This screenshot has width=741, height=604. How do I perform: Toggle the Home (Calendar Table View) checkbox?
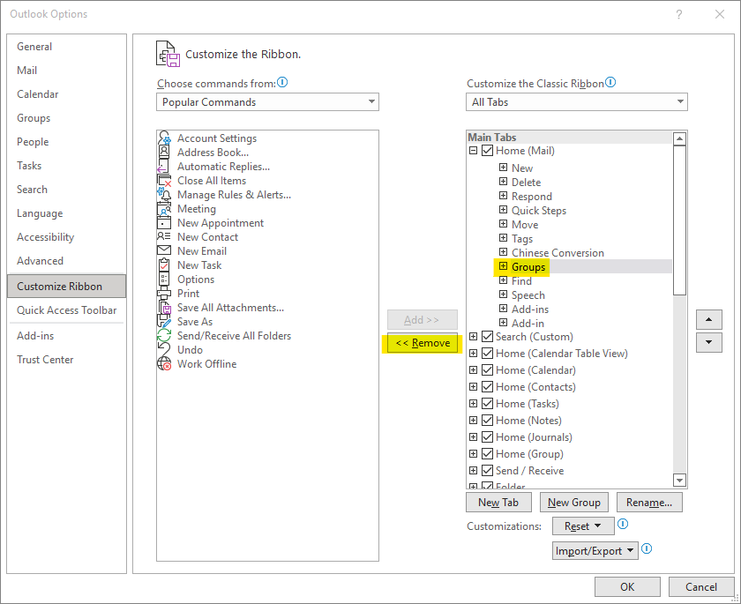click(487, 354)
